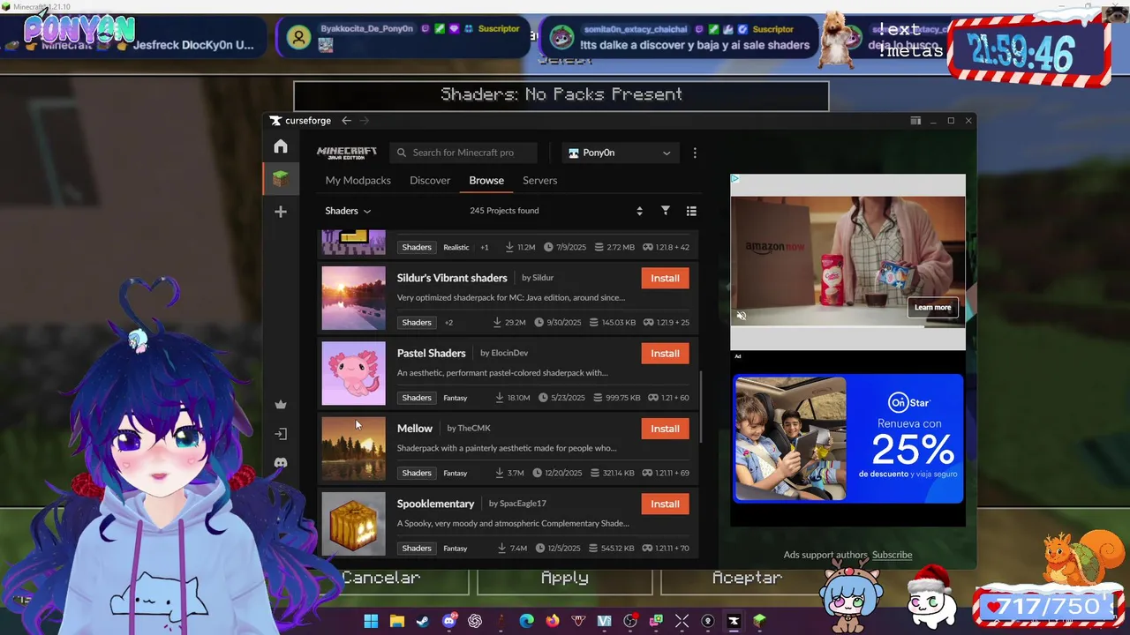Click the Minecraft Java Edition logo
The image size is (1130, 635).
coord(347,153)
